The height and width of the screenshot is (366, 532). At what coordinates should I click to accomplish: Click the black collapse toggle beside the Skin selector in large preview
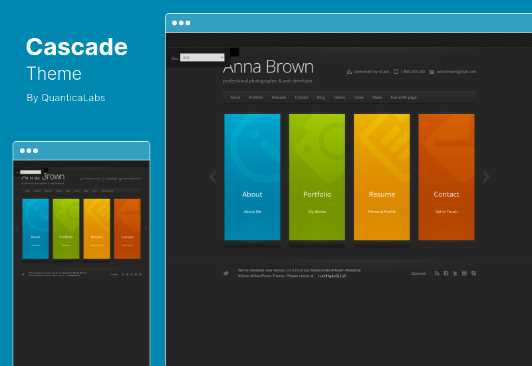[x=235, y=52]
